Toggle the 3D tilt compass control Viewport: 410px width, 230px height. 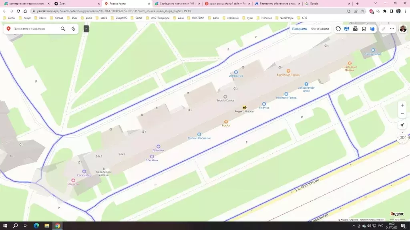(x=402, y=137)
